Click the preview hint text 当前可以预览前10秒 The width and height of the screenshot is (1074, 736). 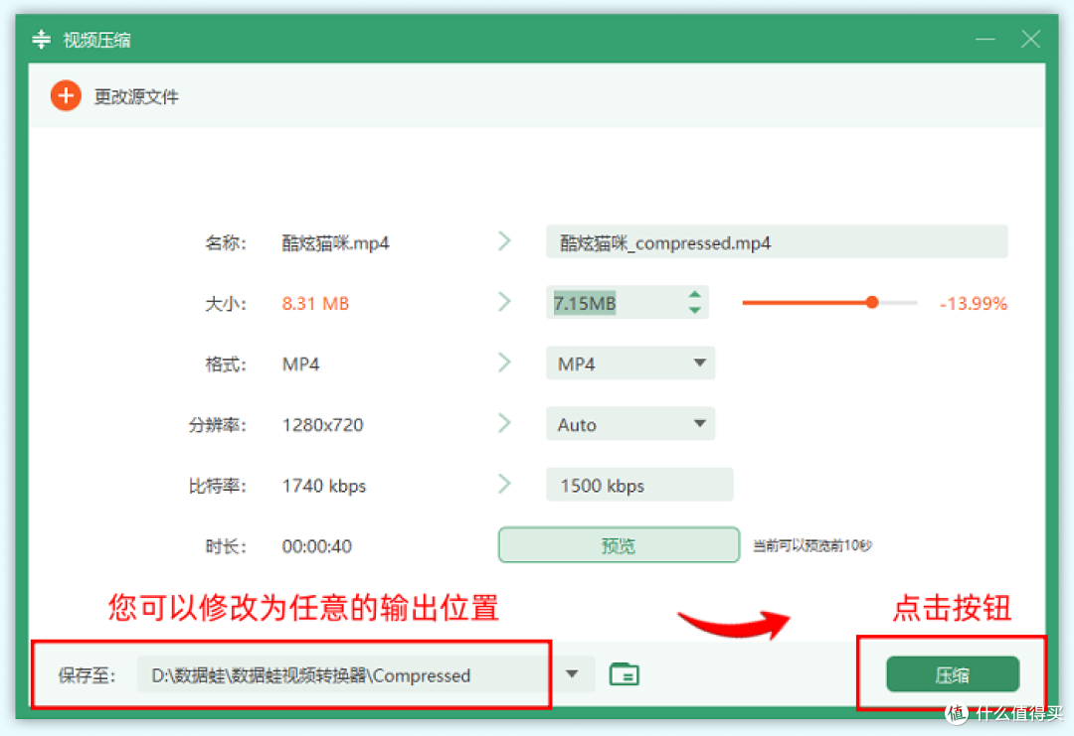click(812, 545)
